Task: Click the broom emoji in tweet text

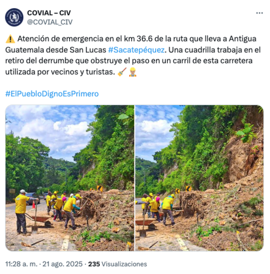Action: 122,72
